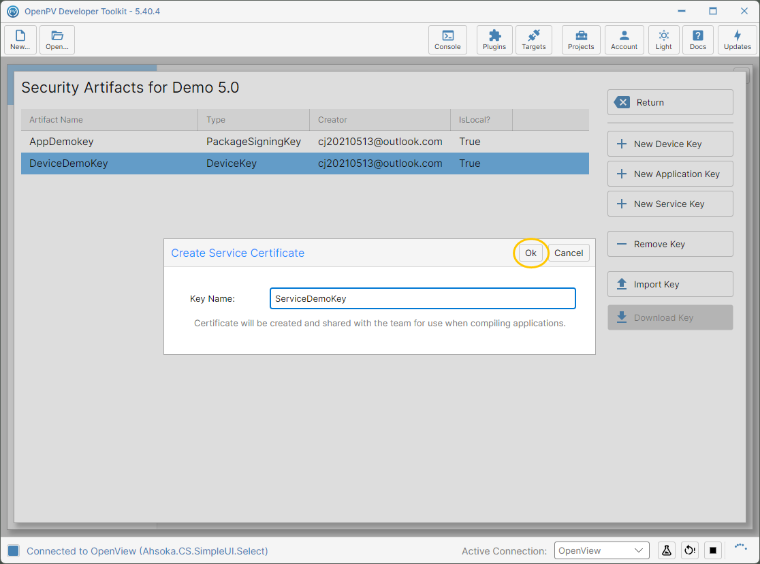Screen dimensions: 760x564
Task: Create a New Application Key
Action: [x=670, y=174]
